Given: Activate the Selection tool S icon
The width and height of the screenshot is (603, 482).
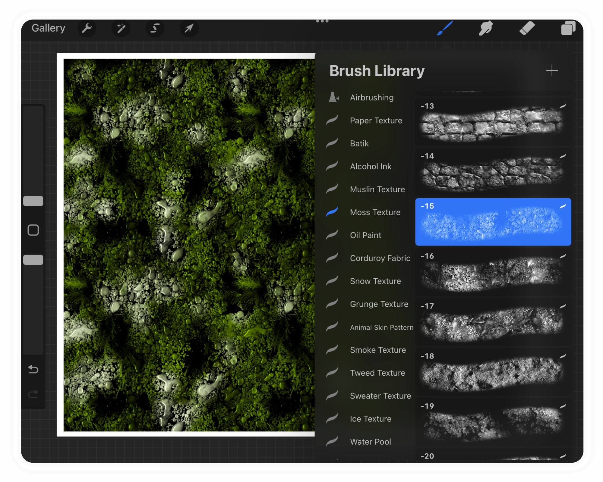Looking at the screenshot, I should 155,28.
